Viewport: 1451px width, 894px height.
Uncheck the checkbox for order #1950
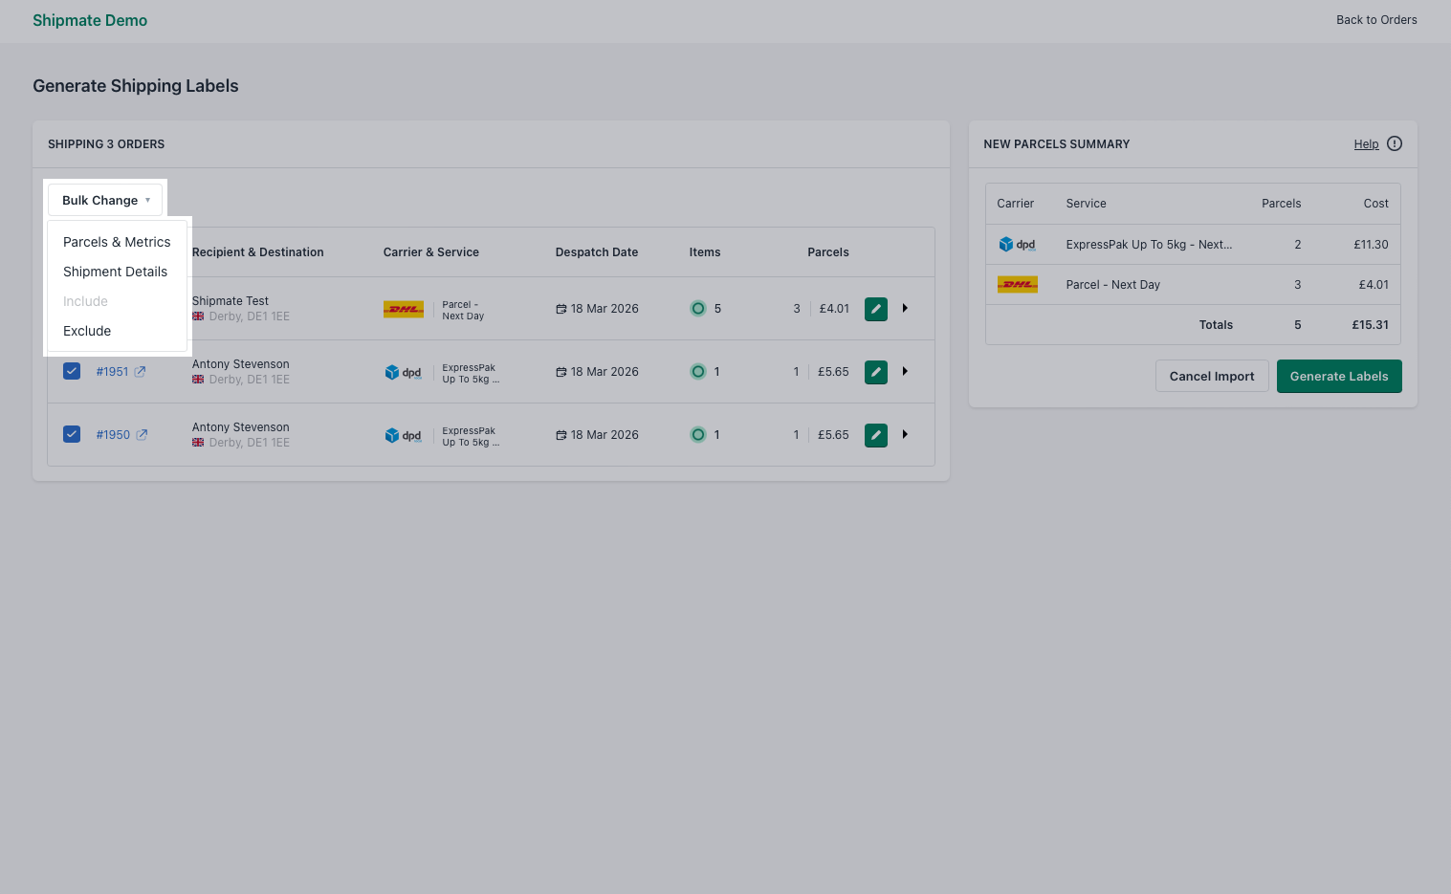point(72,434)
